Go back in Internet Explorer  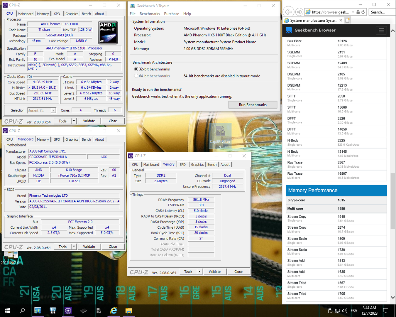pyautogui.click(x=288, y=12)
